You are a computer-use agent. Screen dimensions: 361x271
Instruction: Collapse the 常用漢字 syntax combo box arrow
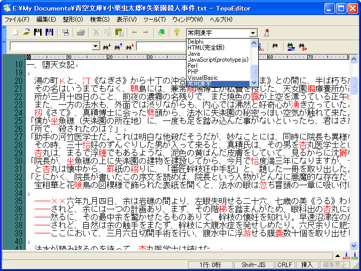pyautogui.click(x=253, y=33)
